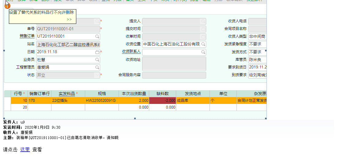Click the calendar icon in 提交时间 field

tap(203, 29)
